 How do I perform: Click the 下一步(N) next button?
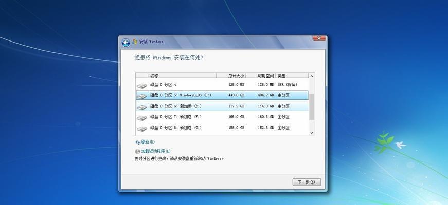pos(307,182)
